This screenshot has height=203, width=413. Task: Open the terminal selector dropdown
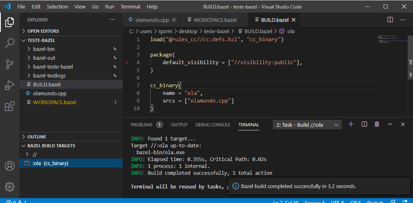click(307, 125)
